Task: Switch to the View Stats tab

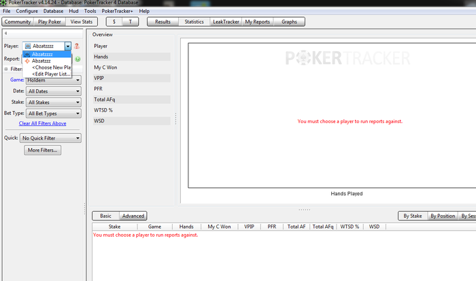Action: click(x=82, y=22)
